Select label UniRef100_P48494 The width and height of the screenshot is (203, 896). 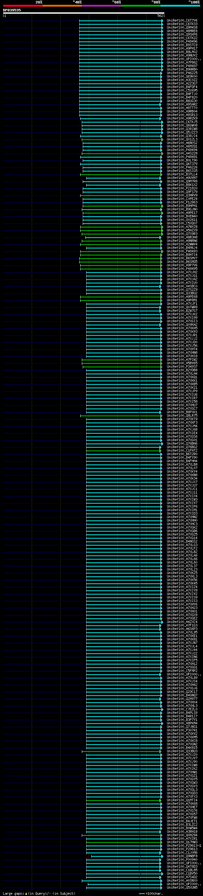pos(182,150)
